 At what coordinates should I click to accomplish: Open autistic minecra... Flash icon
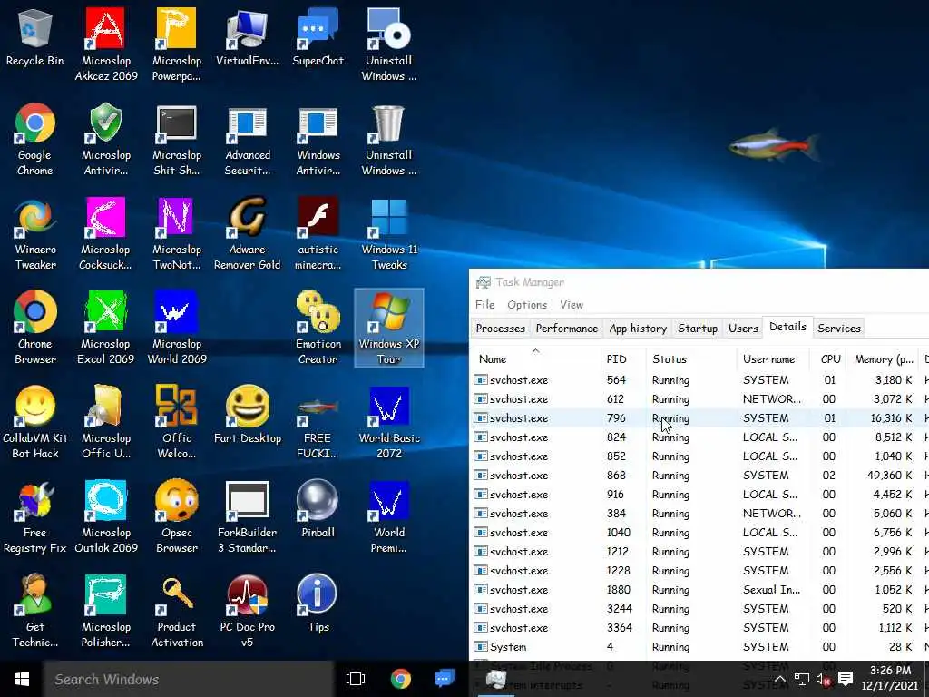(318, 234)
